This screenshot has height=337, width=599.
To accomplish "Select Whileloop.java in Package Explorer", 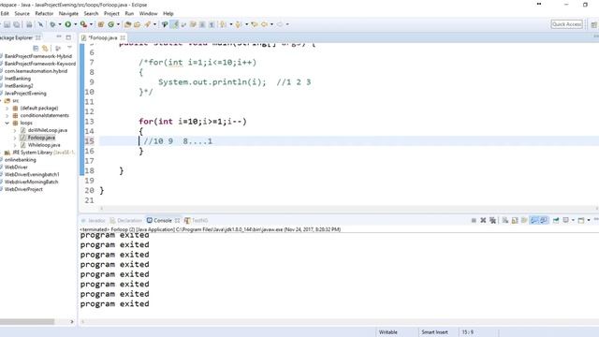I will click(44, 145).
